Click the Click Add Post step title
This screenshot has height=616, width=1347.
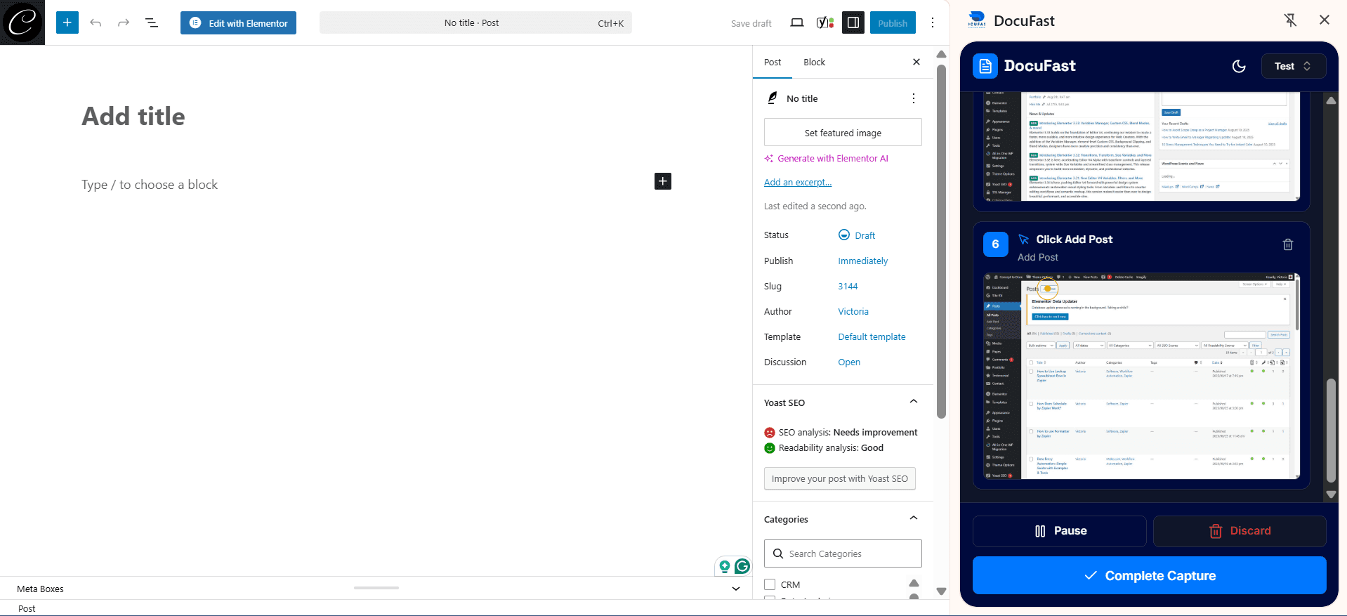tap(1074, 240)
